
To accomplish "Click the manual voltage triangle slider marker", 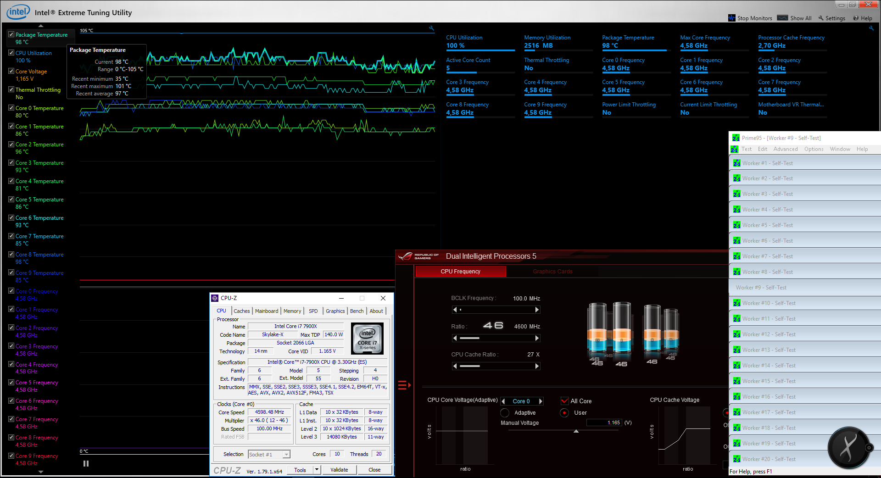I will pos(576,431).
